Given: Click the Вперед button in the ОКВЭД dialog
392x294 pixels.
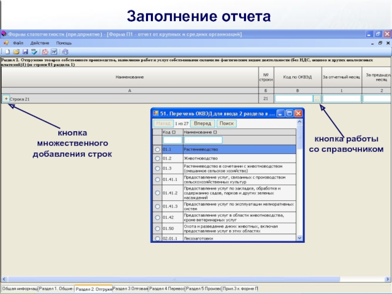Looking at the screenshot, I should point(202,123).
